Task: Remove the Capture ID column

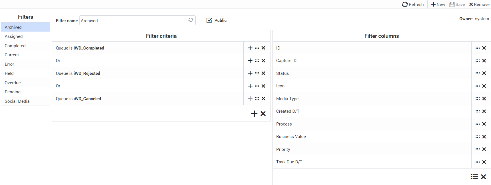Action: 484,61
